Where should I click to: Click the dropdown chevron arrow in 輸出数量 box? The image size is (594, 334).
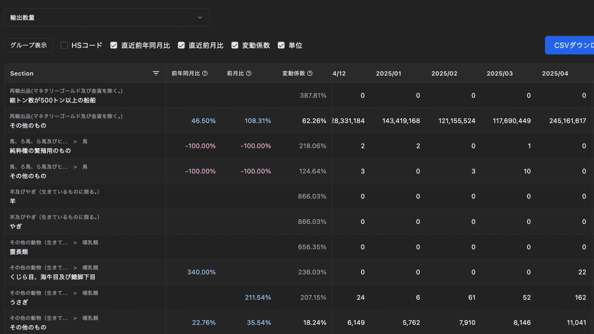[x=200, y=17]
